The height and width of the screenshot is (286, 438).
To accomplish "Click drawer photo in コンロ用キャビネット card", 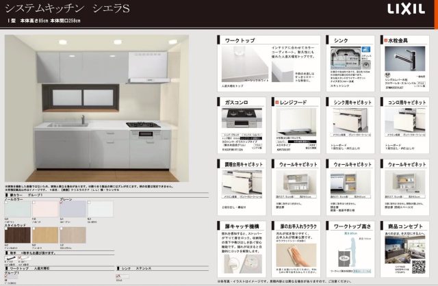I will [x=404, y=120].
